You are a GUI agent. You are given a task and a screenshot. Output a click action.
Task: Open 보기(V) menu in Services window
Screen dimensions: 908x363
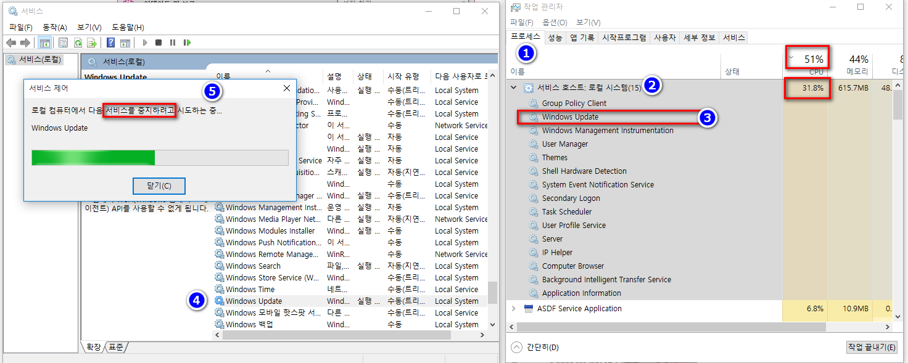[89, 28]
